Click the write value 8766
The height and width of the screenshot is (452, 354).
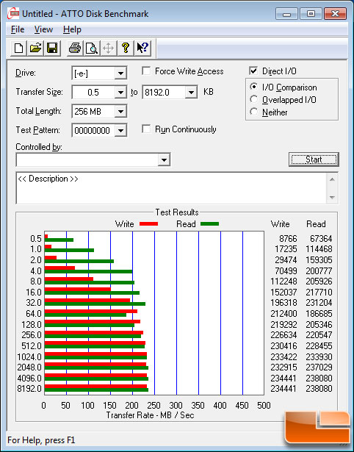coord(288,239)
